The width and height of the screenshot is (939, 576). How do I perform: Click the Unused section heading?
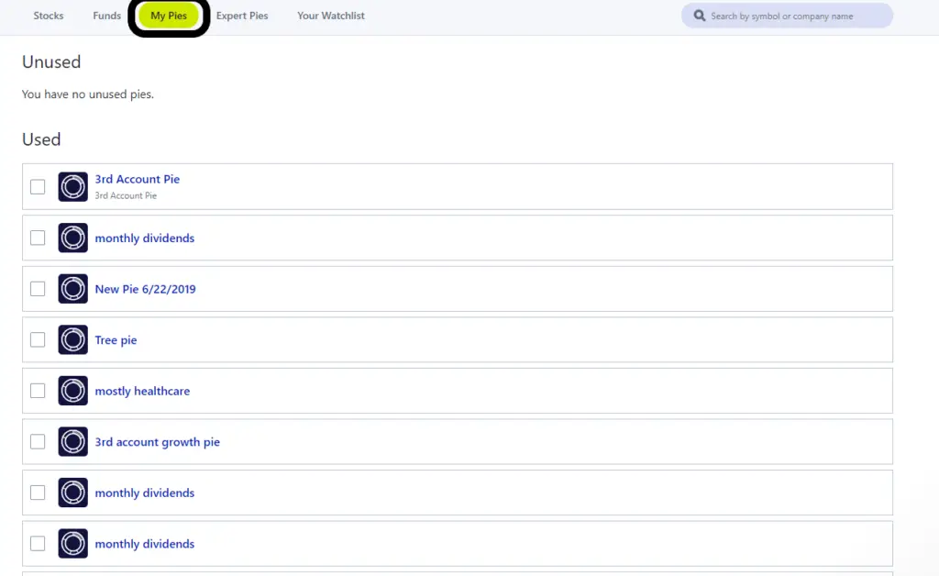tap(51, 61)
